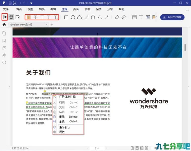Switch to two-page facing view
Screen dimensions: 191x151
coord(142,148)
